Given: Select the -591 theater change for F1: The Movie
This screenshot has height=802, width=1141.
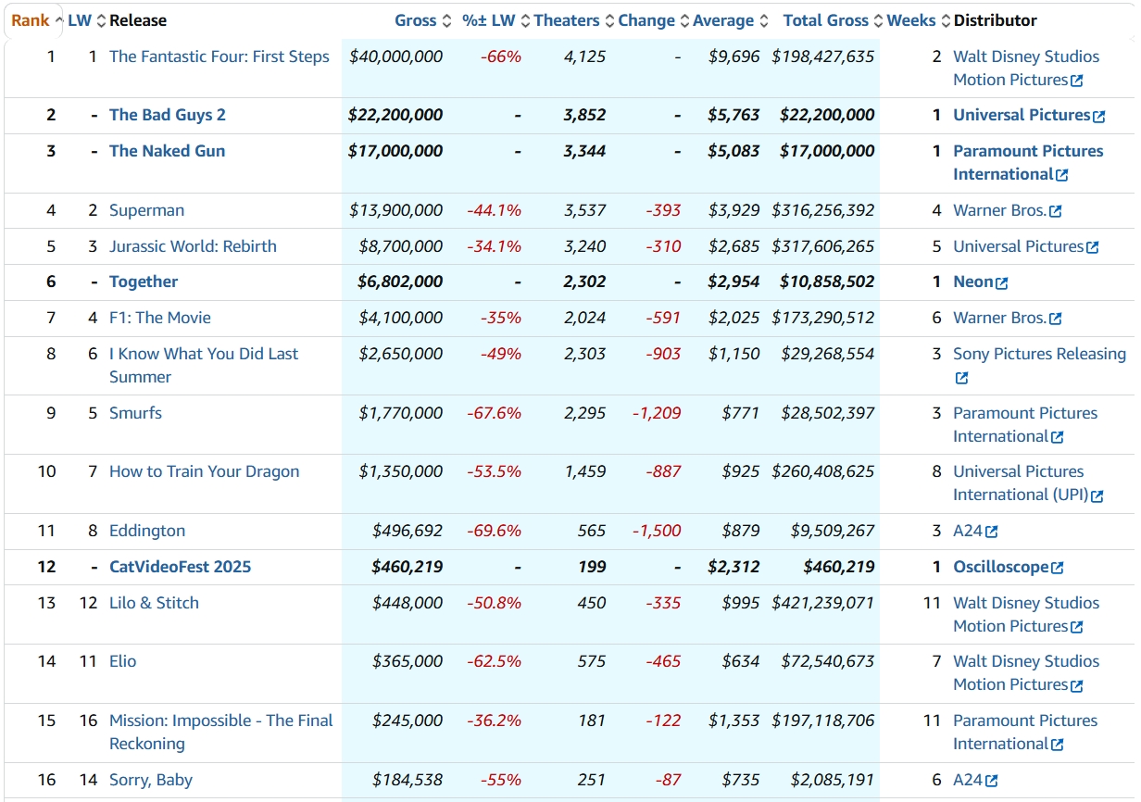Looking at the screenshot, I should [663, 318].
